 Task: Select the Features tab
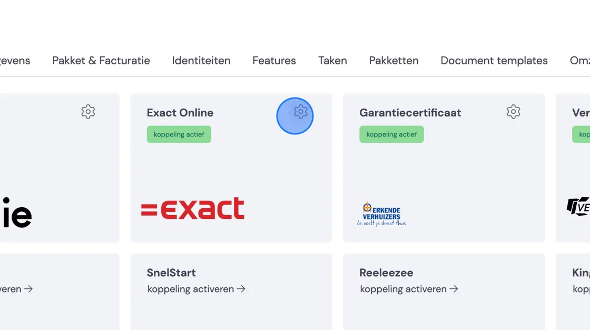pyautogui.click(x=274, y=61)
